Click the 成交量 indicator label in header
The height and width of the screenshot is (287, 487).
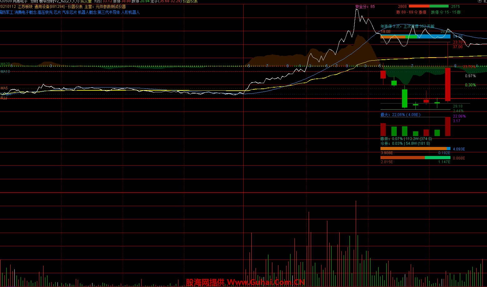click(86, 2)
